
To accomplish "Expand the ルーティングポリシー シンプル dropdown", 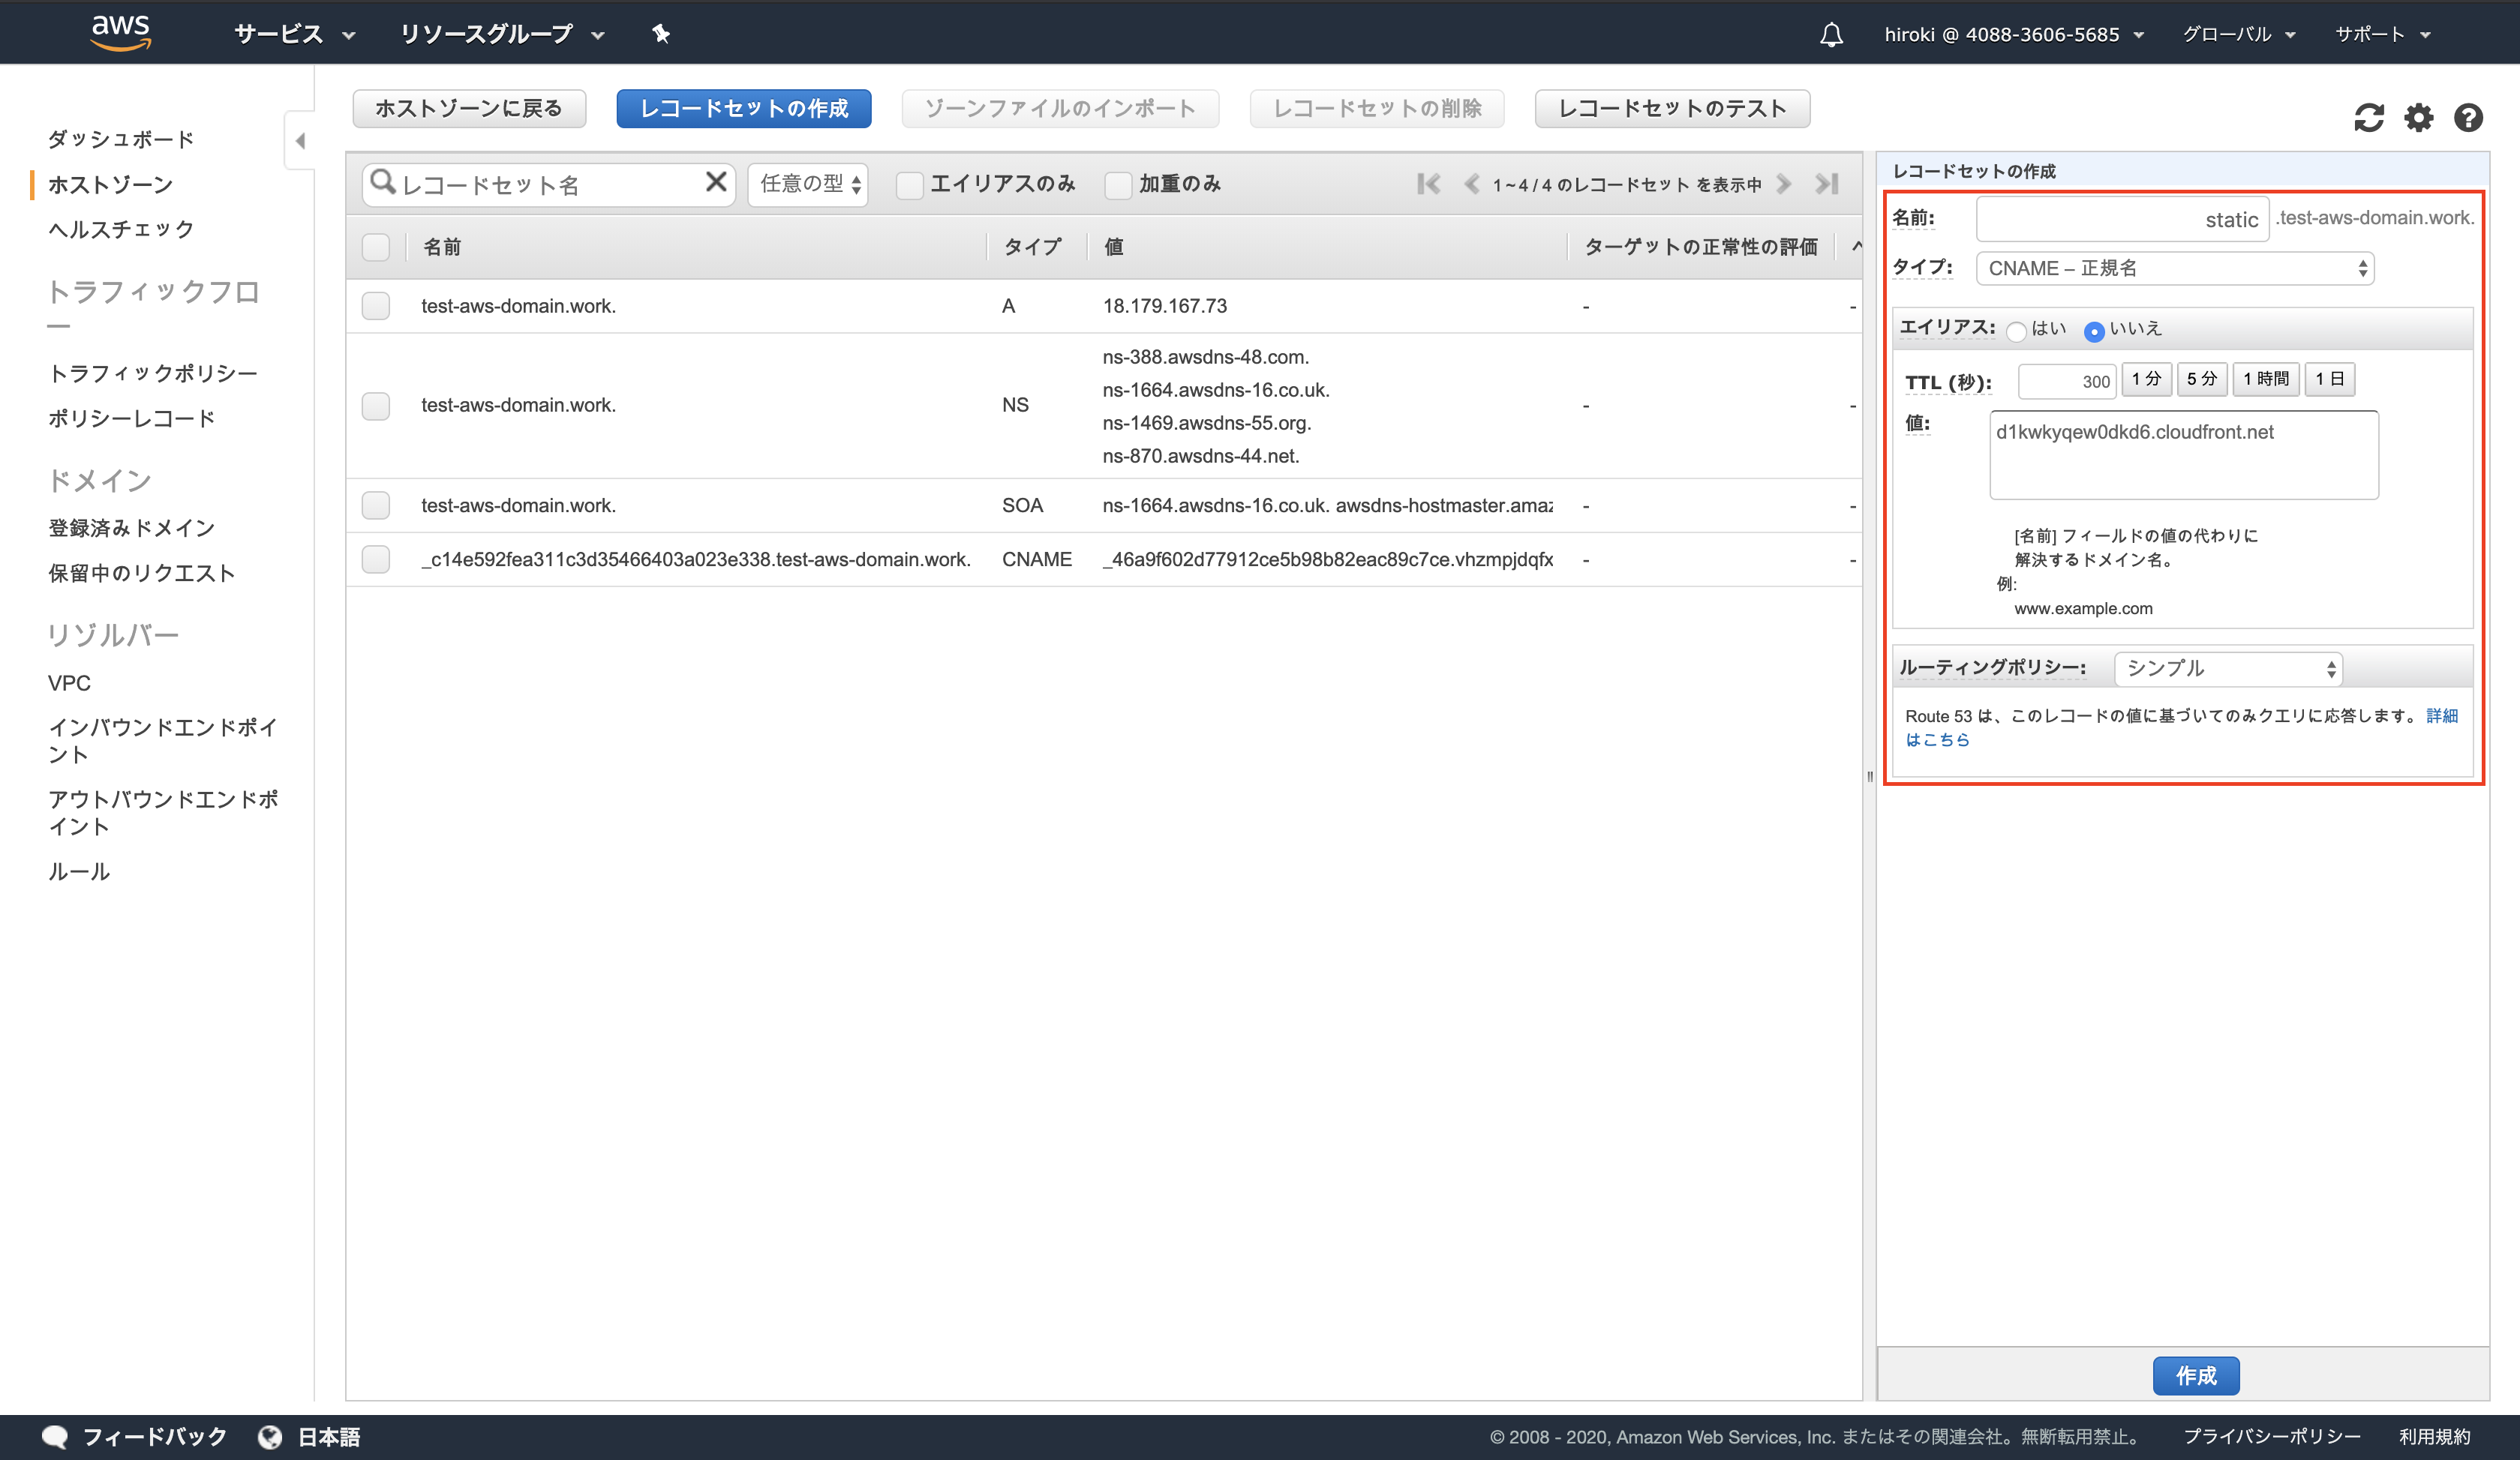I will click(2227, 669).
